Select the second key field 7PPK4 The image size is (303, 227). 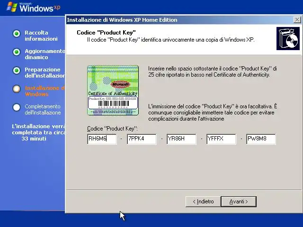142,139
